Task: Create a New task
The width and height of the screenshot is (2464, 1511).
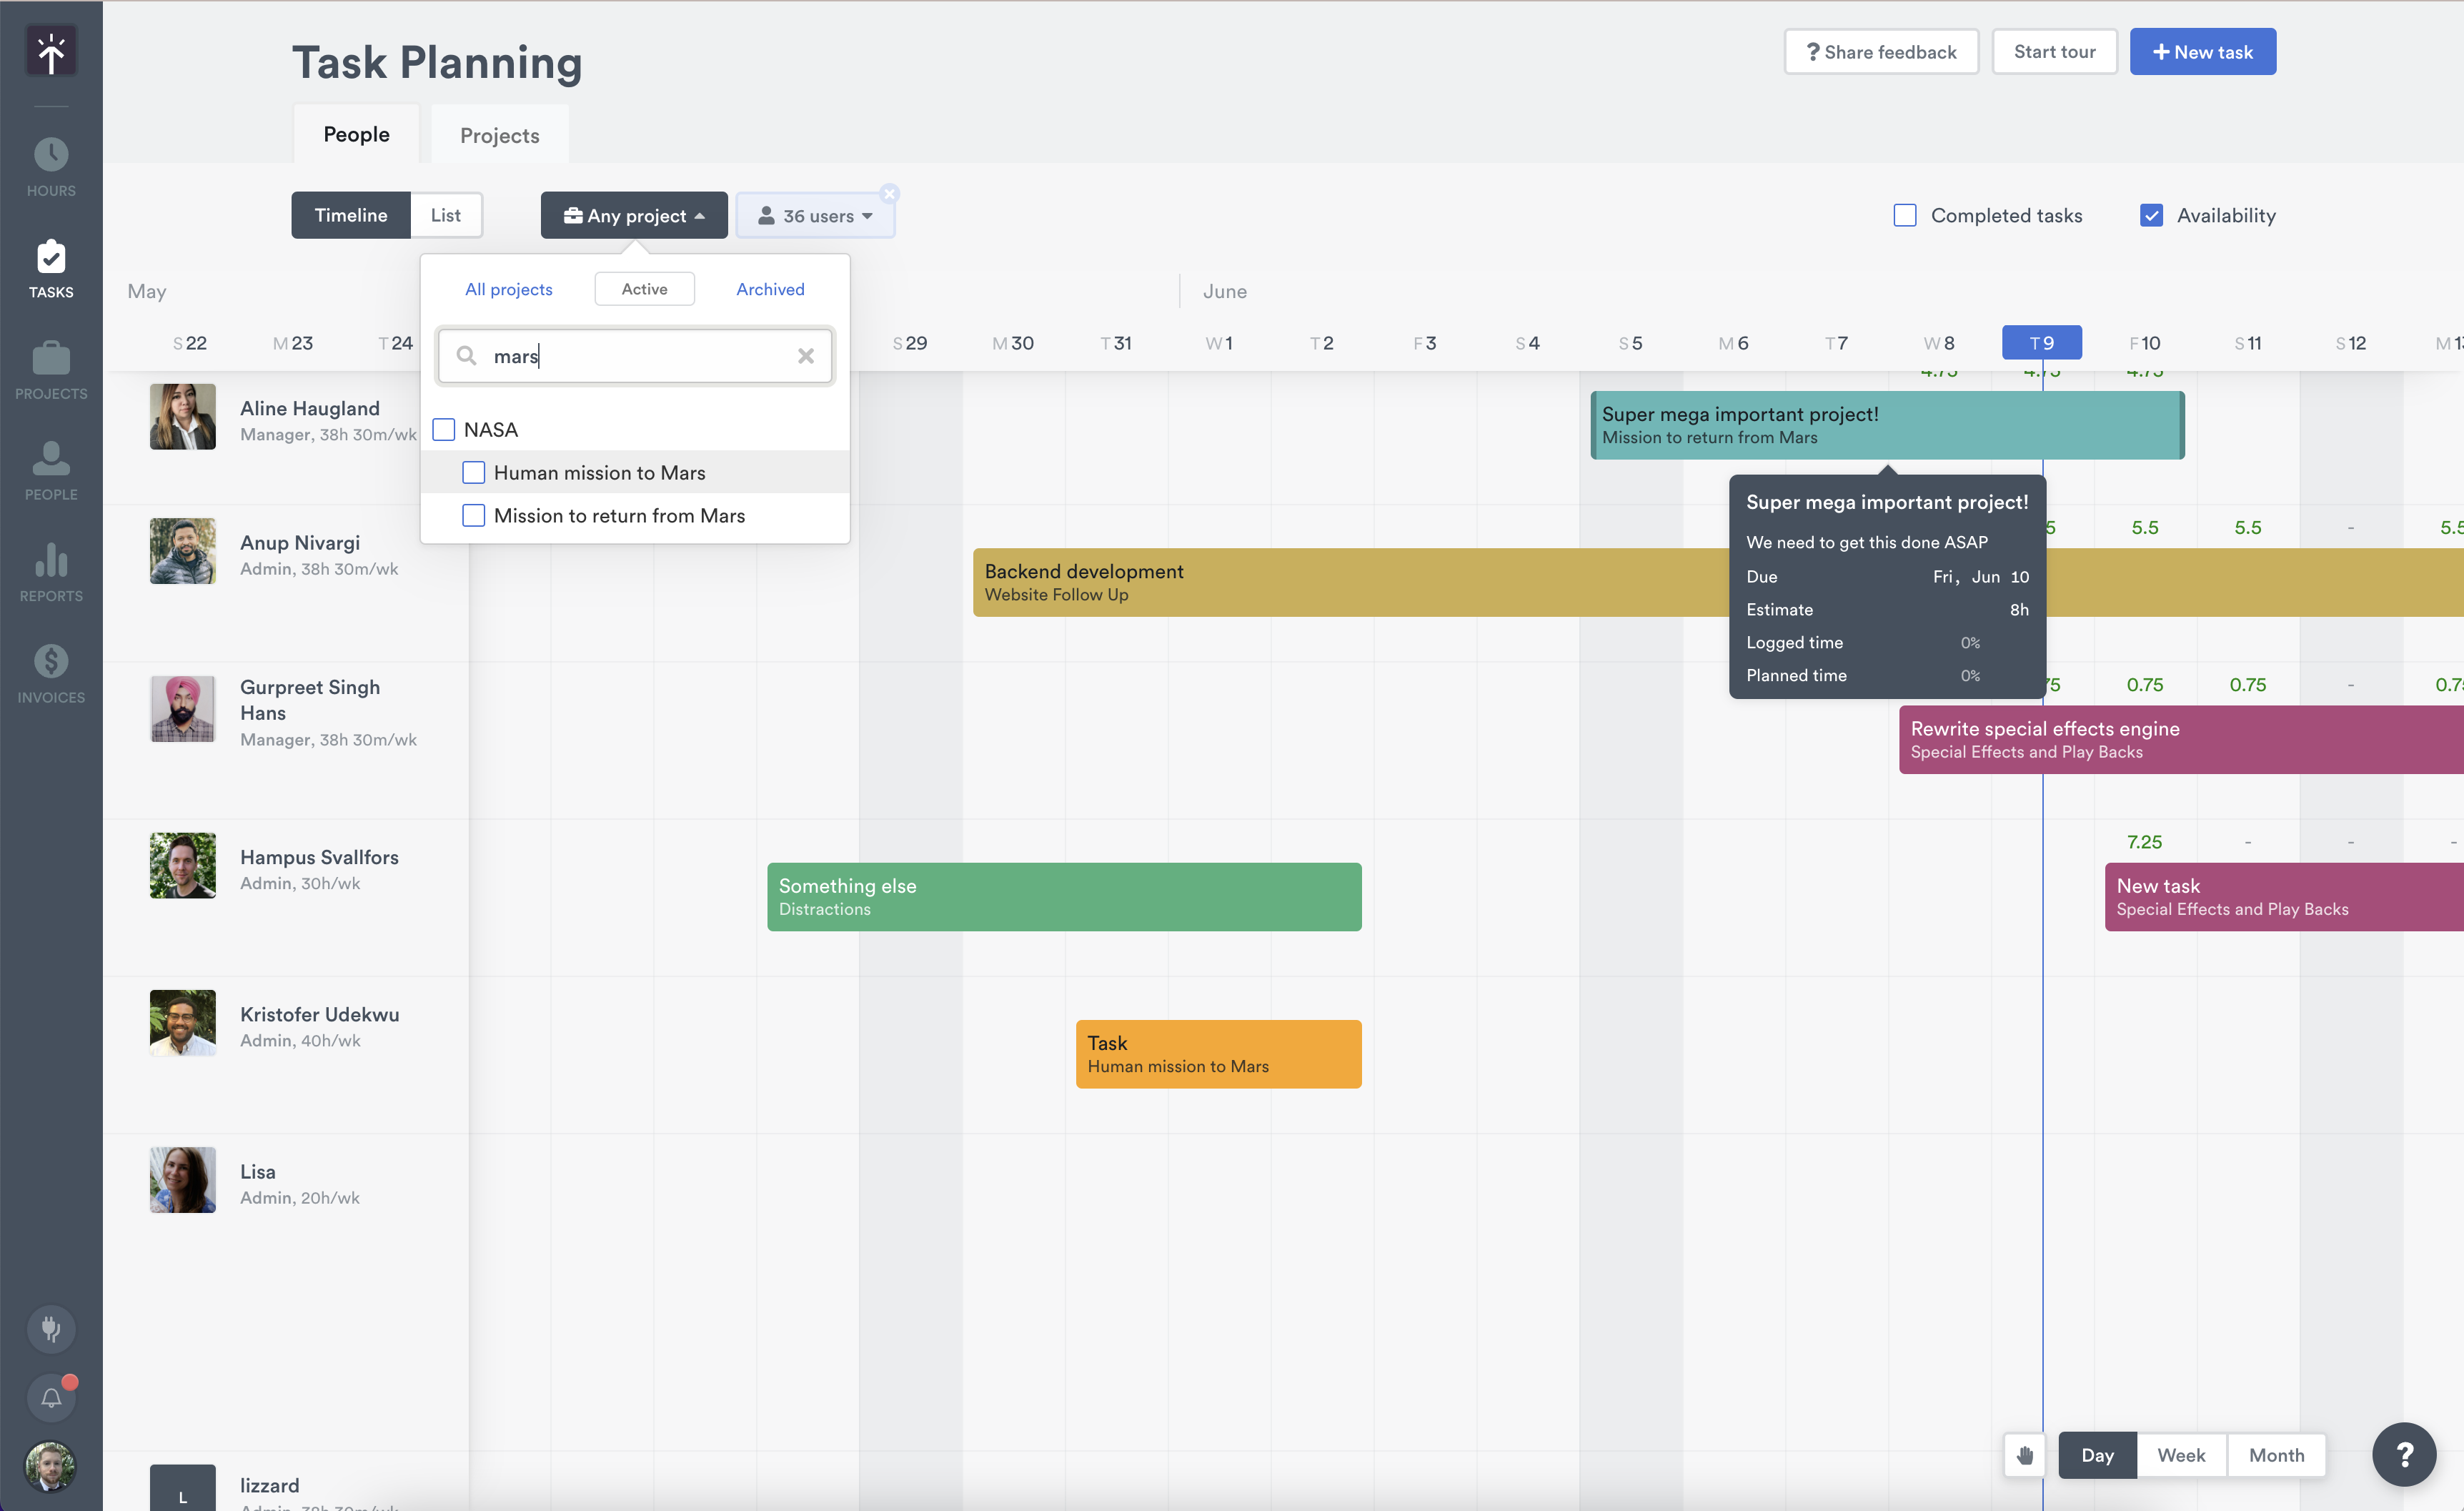Action: (2203, 51)
